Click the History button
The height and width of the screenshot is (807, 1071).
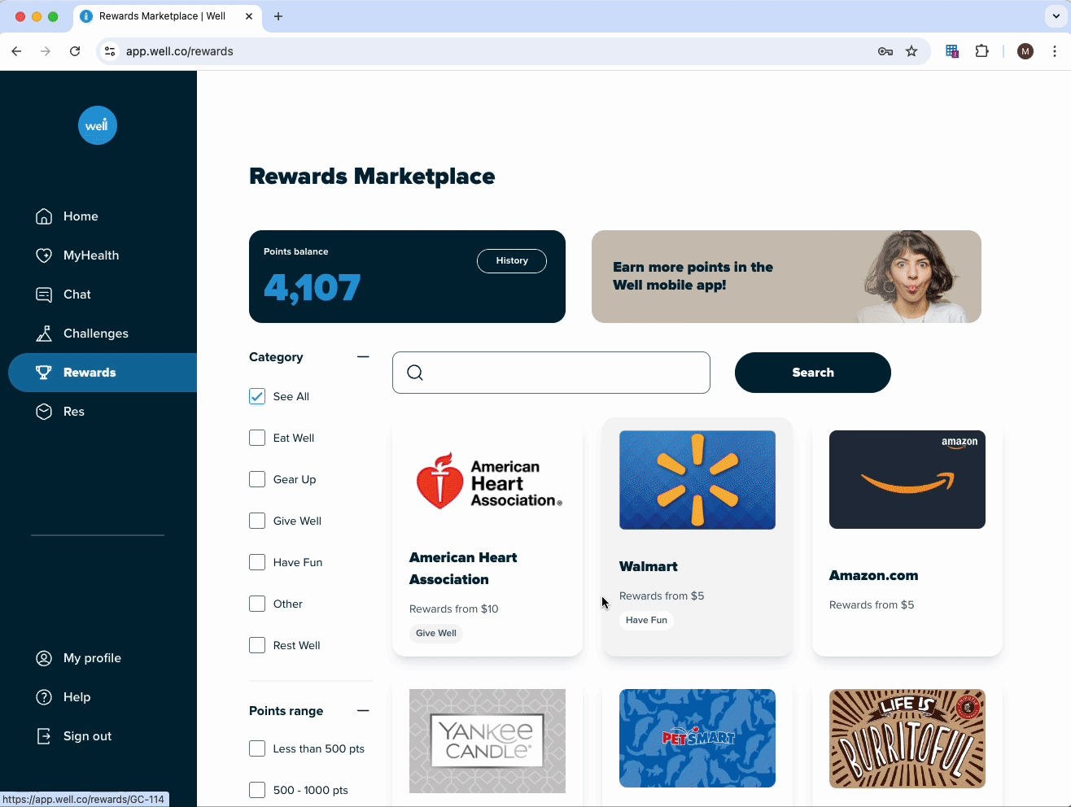point(512,261)
